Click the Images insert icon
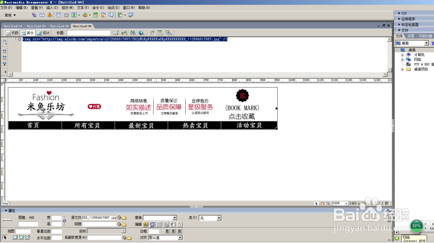The width and height of the screenshot is (434, 243). pyautogui.click(x=74, y=15)
